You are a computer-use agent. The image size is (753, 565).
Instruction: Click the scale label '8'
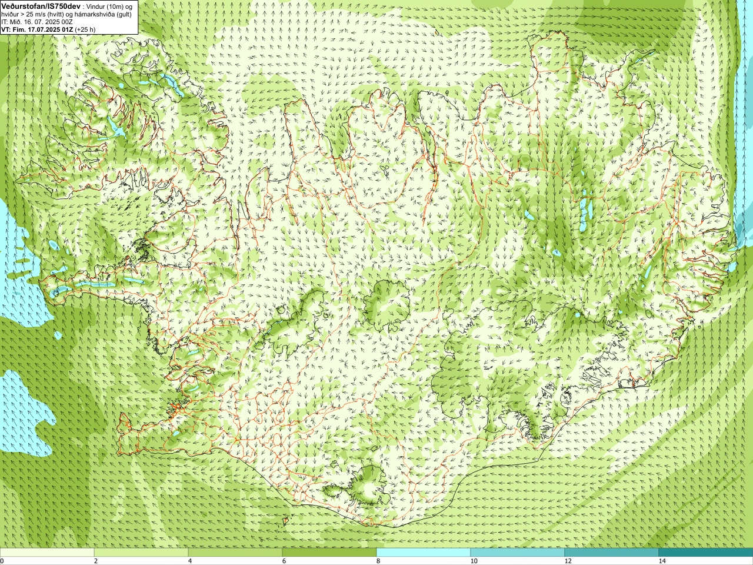378,561
